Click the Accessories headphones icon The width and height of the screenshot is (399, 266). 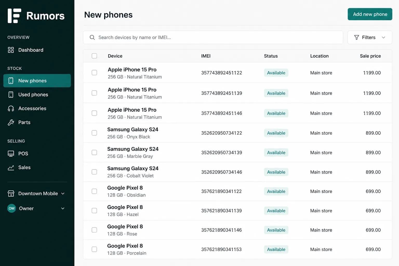11,109
